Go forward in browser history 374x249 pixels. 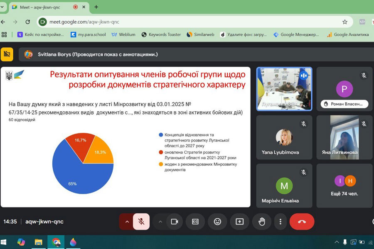point(15,22)
